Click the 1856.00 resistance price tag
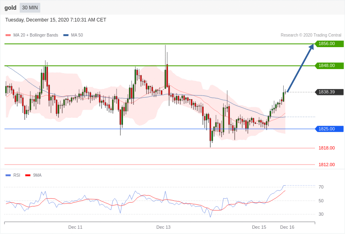345x234 pixels. pos(329,43)
